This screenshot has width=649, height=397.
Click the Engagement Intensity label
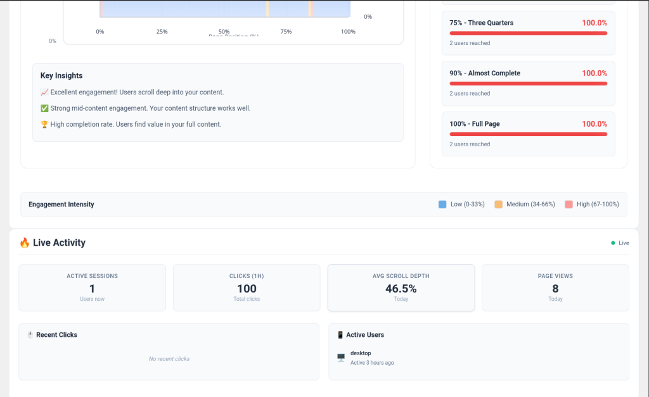pyautogui.click(x=61, y=205)
